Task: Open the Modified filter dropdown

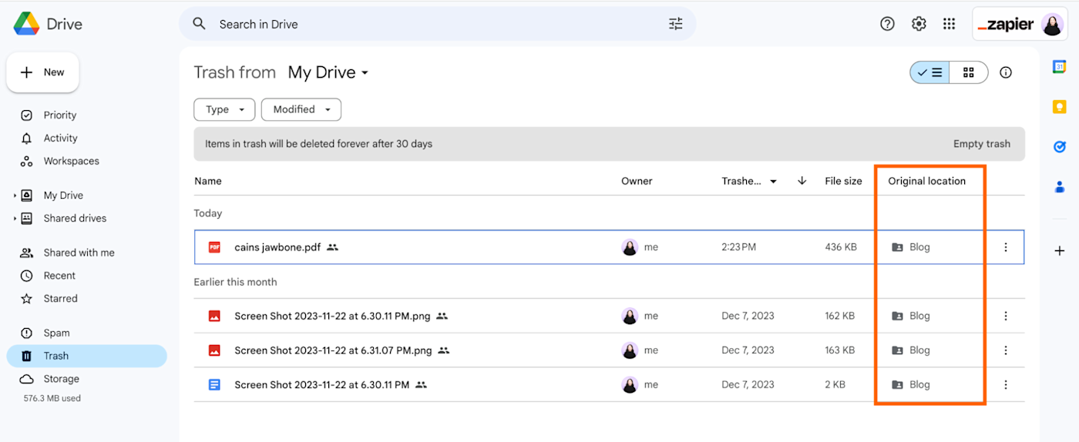Action: point(301,109)
